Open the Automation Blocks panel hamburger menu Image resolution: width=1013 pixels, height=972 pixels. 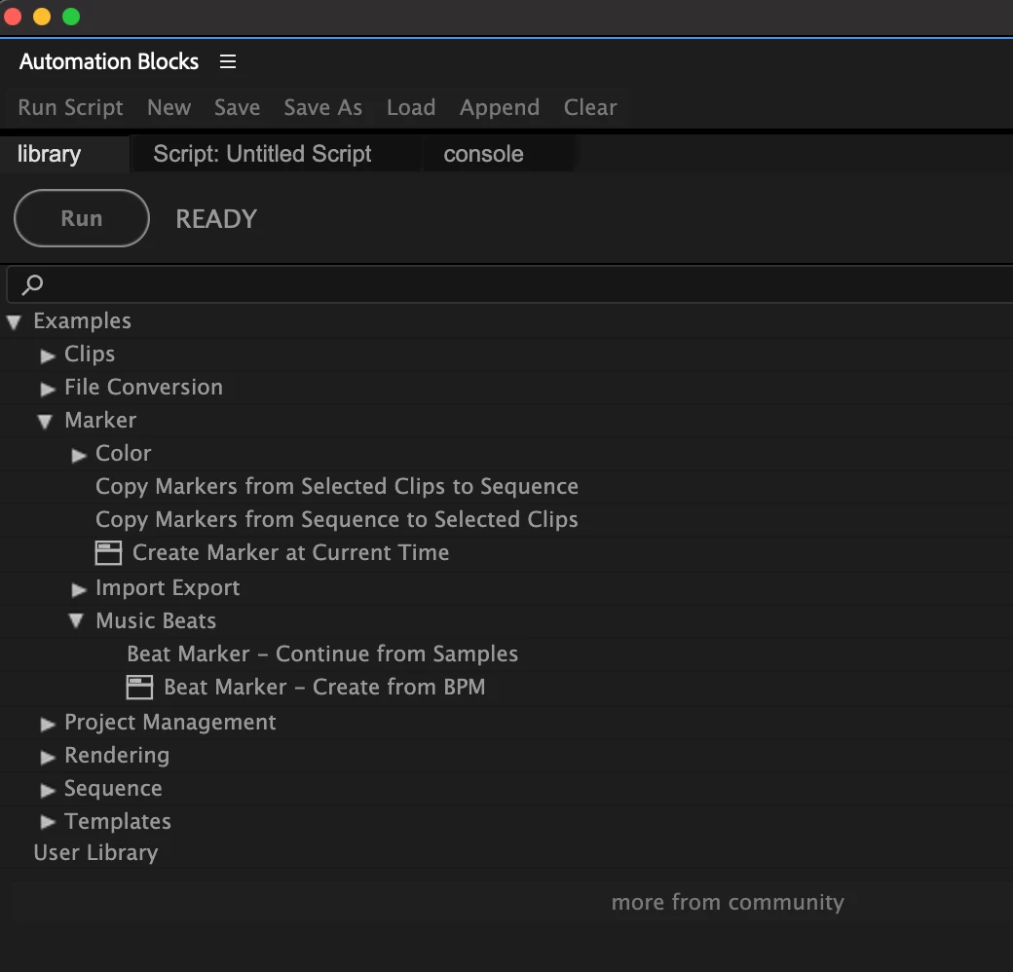click(227, 61)
